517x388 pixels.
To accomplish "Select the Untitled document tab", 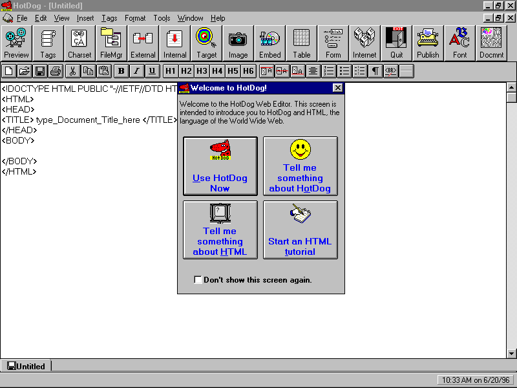I will point(26,366).
